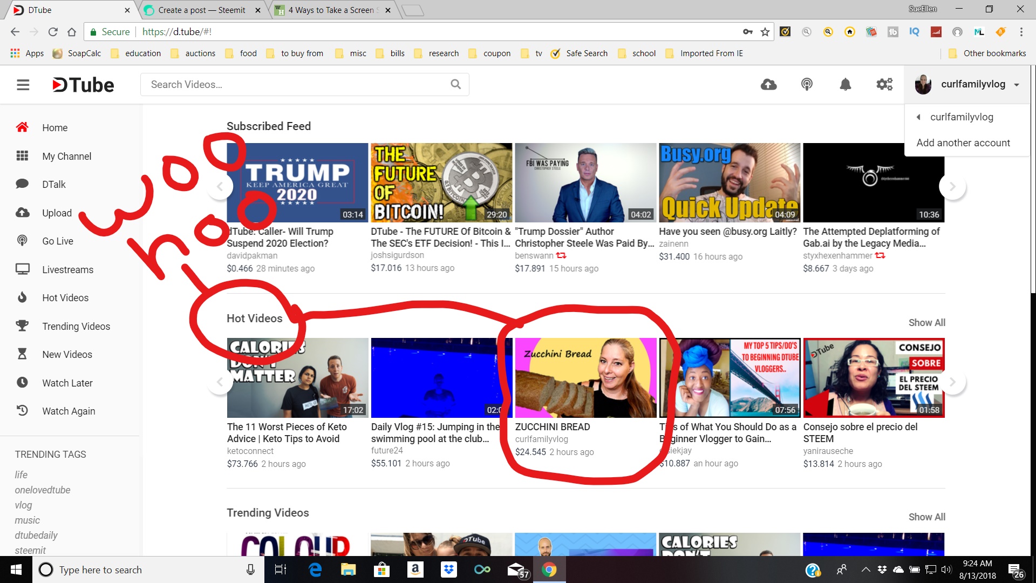1036x583 pixels.
Task: Open the upload cloud icon in header
Action: click(x=768, y=84)
